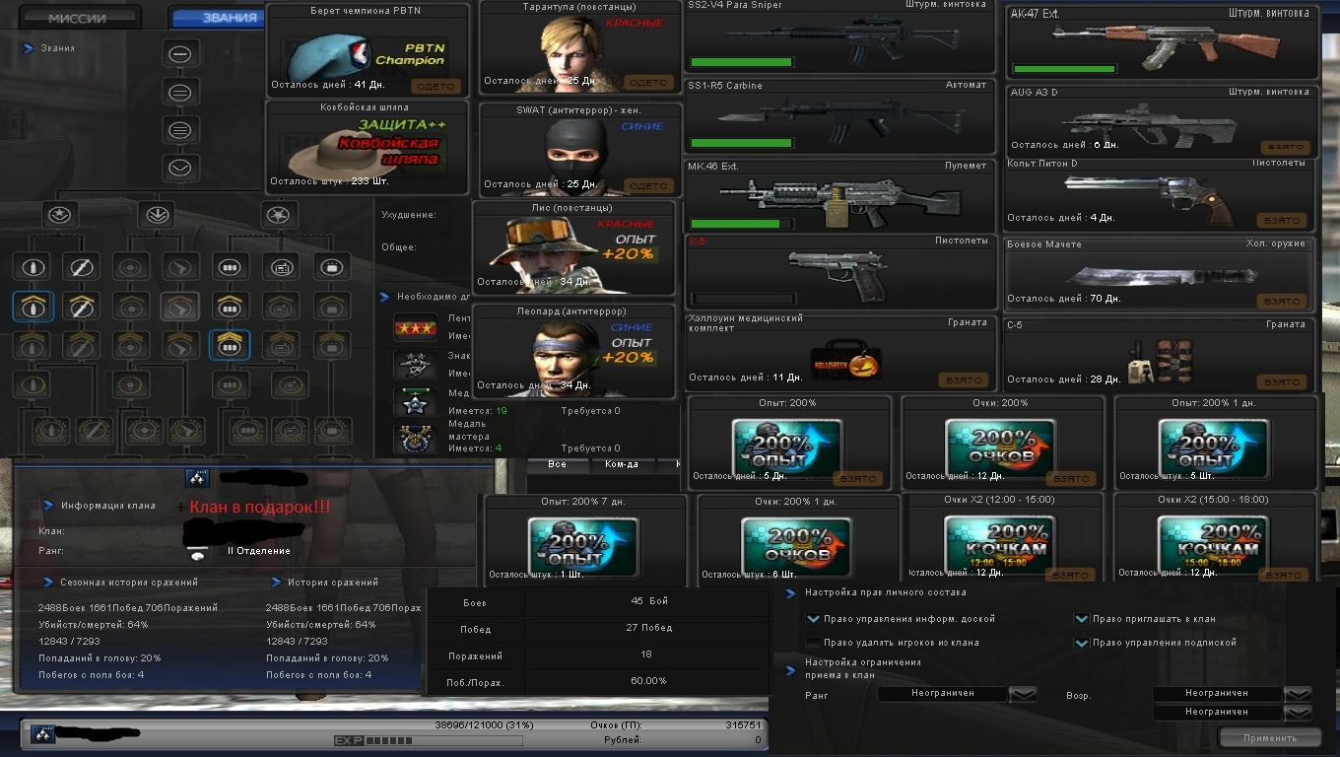Image resolution: width=1340 pixels, height=757 pixels.
Task: Toggle Право управления подпиской checkbox
Action: (x=1082, y=643)
